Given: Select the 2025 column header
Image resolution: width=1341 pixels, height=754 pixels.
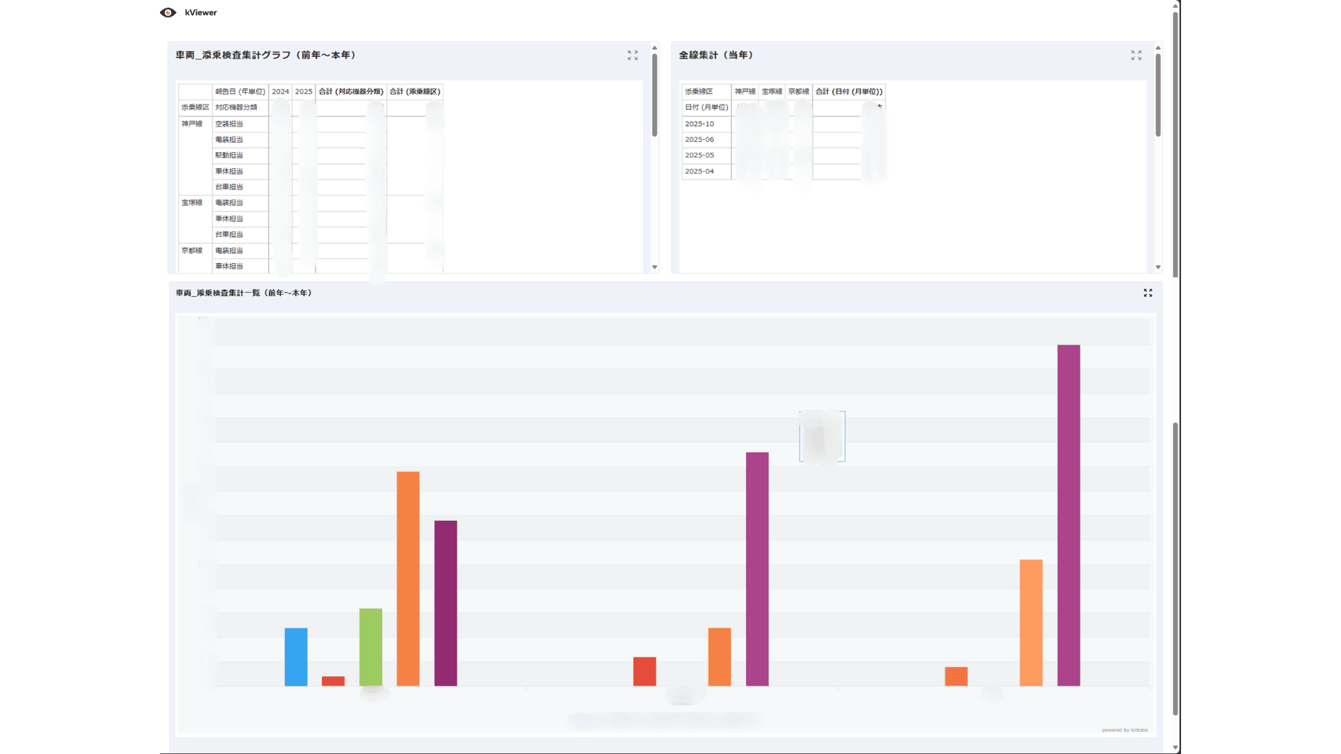Looking at the screenshot, I should click(304, 91).
